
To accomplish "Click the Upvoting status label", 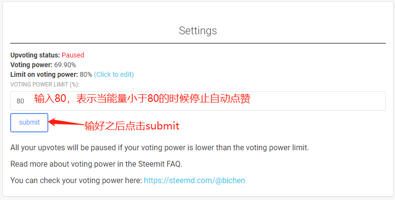I will (35, 55).
